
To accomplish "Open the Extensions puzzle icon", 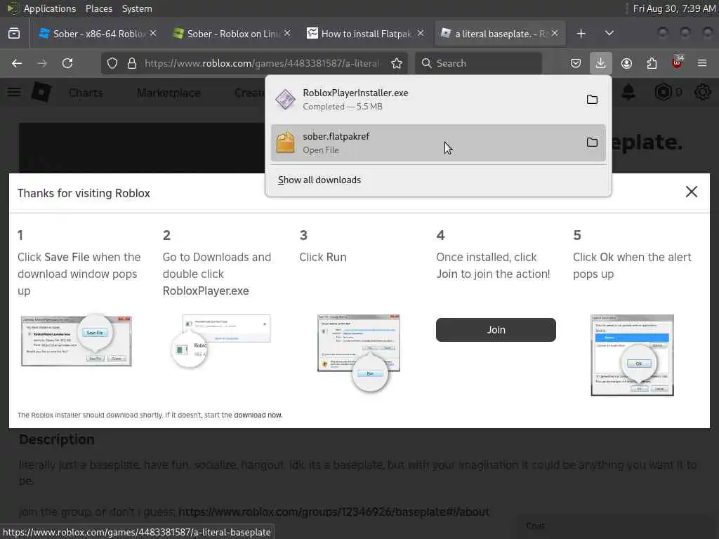I will [x=652, y=63].
